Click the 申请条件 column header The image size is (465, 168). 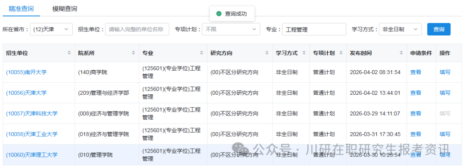coord(421,53)
